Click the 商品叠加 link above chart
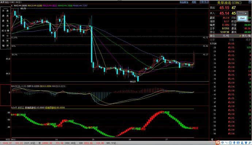This screenshot has height=145, width=252. click(184, 2)
